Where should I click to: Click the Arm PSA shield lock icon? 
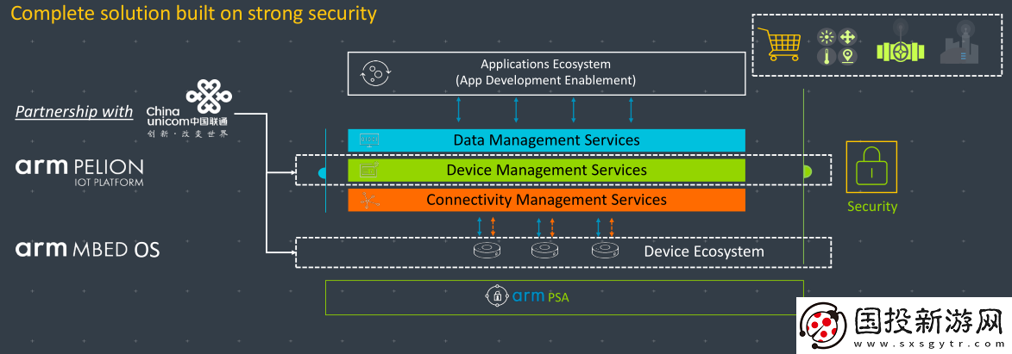point(497,297)
